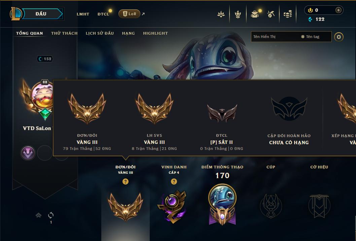Open the Loot inventory backpack icon
356x241 pixels.
tap(255, 14)
